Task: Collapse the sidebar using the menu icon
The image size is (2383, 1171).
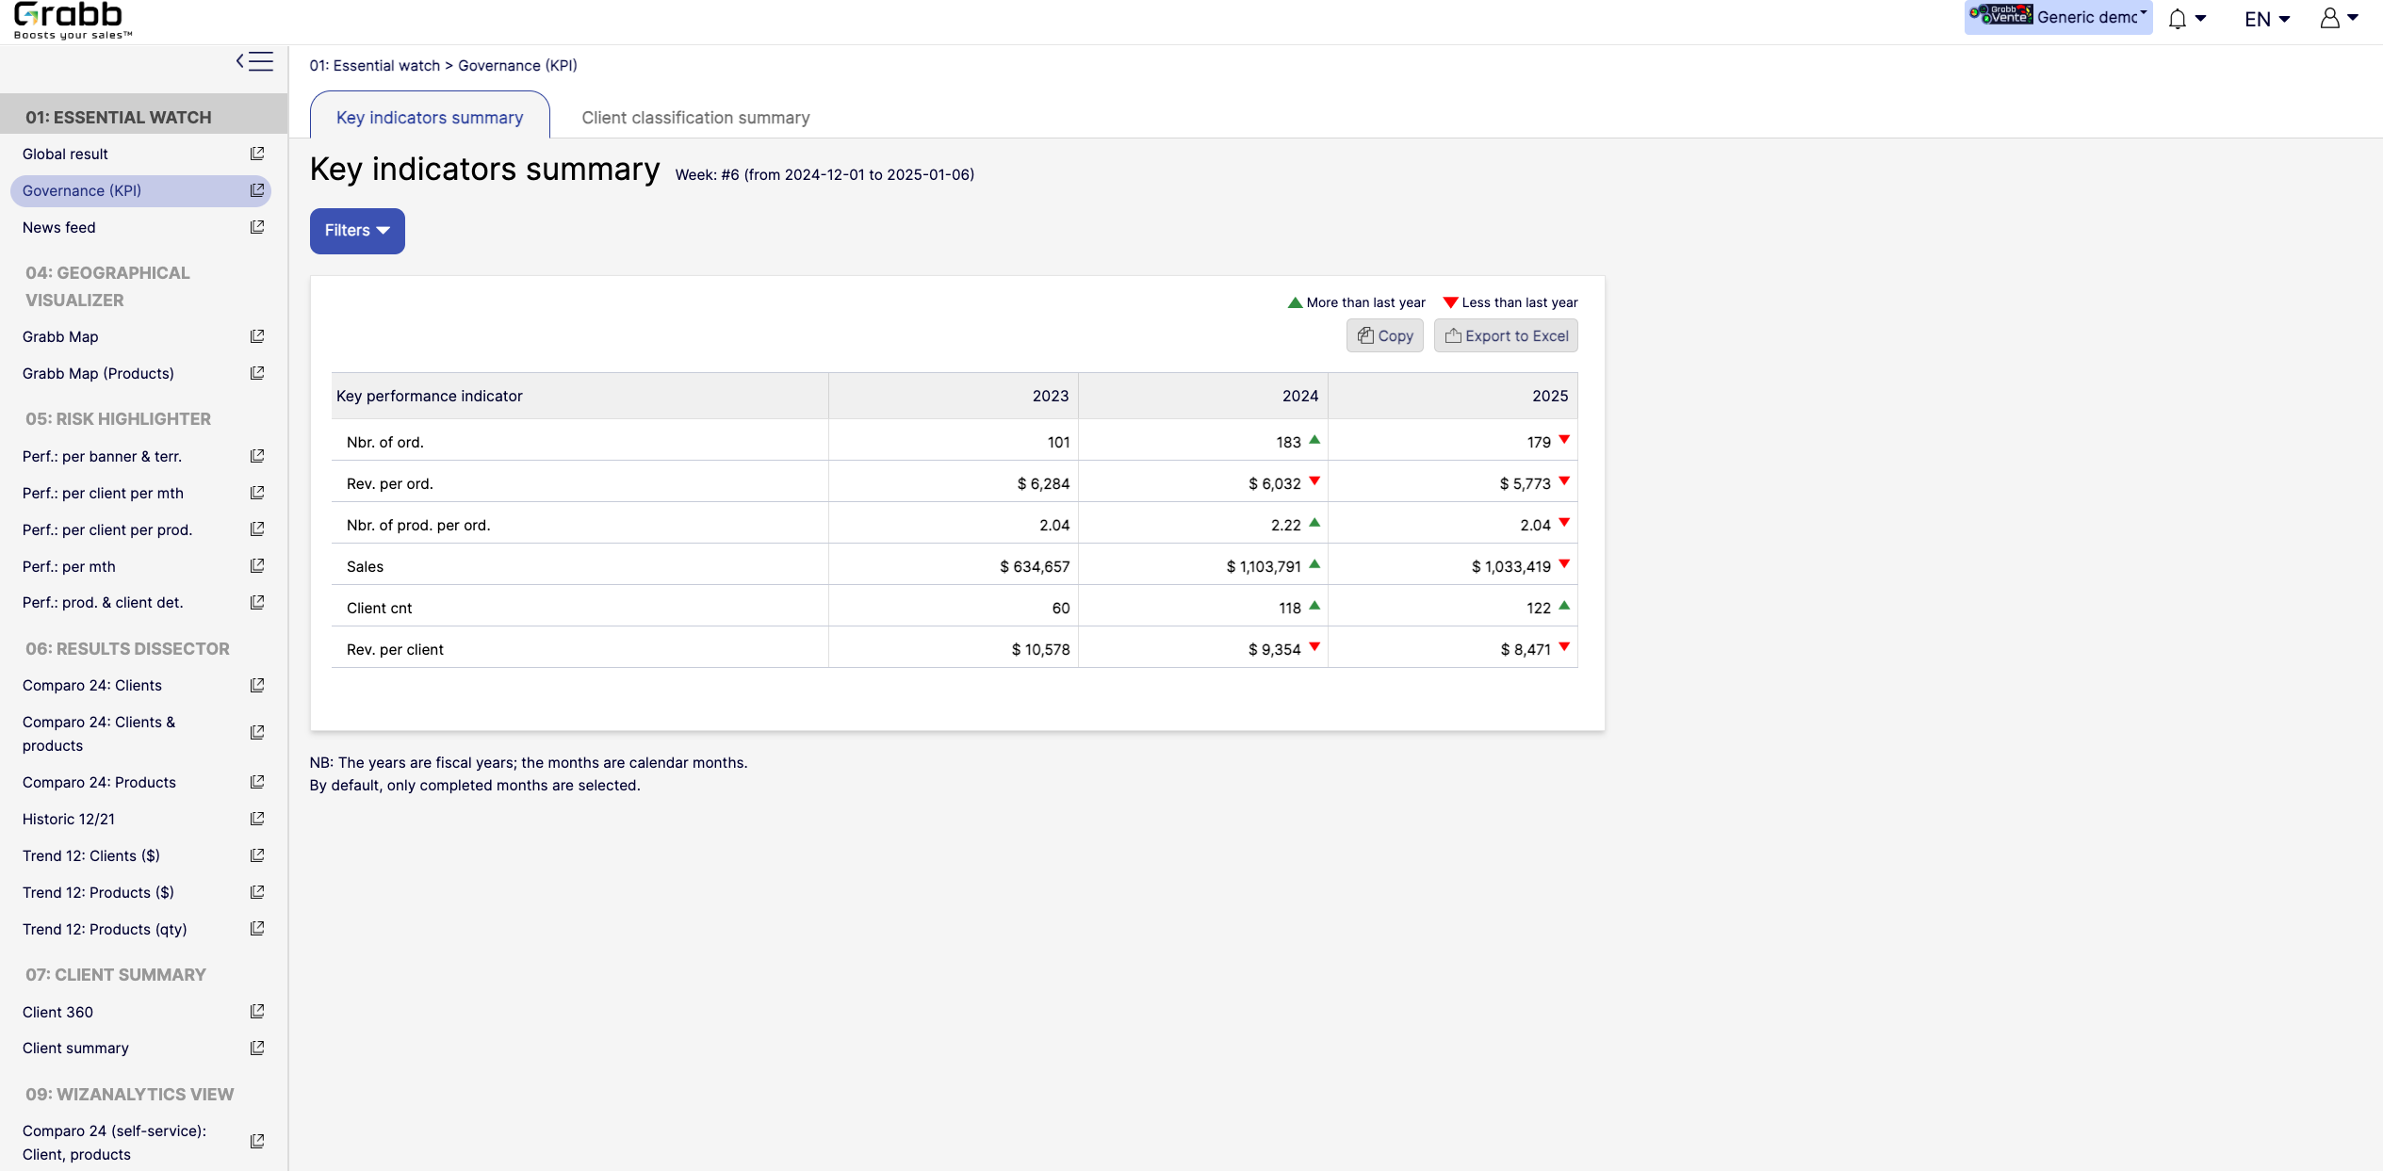Action: [x=254, y=62]
